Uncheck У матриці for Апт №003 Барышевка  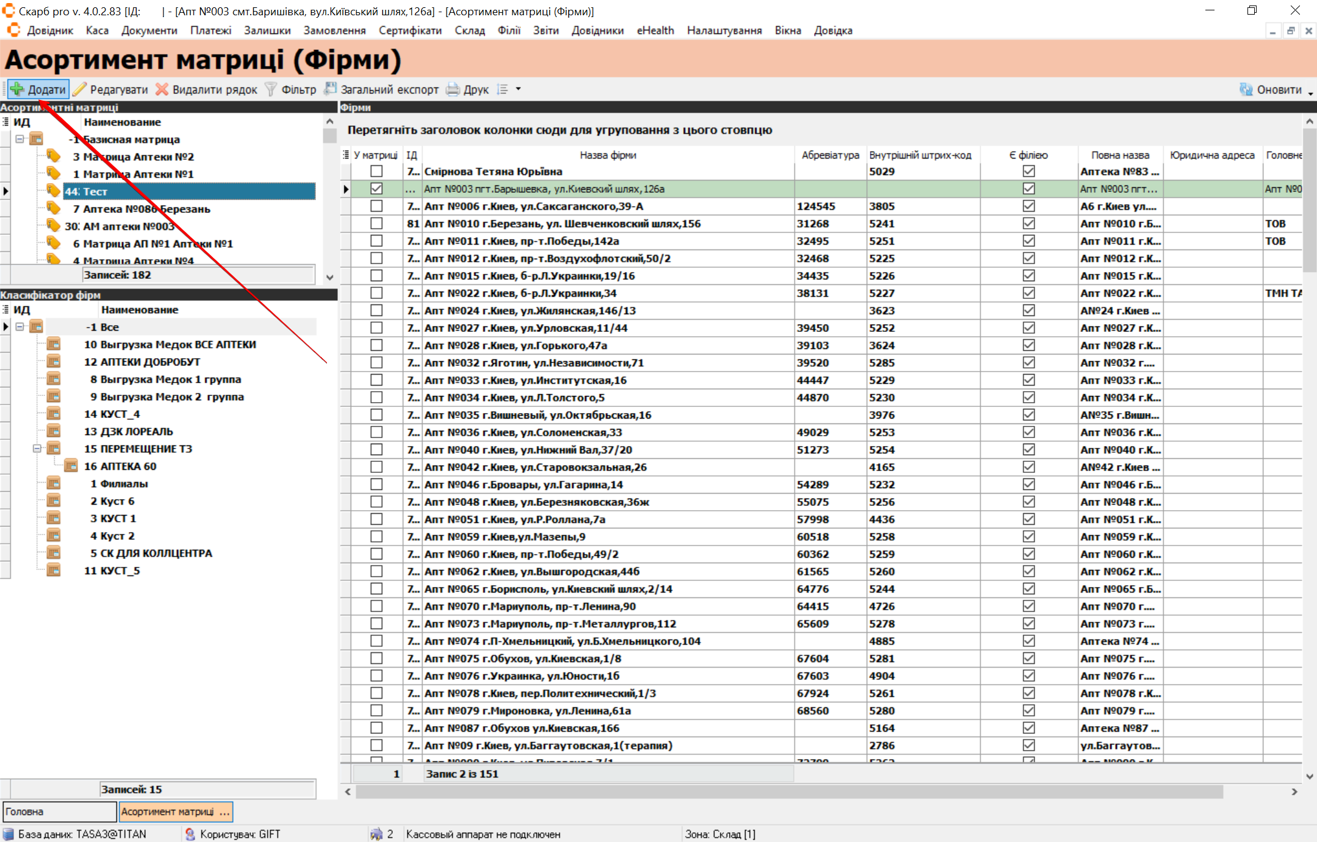[376, 189]
